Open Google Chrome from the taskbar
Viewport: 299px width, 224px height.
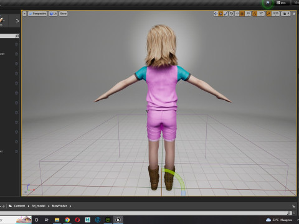(67, 220)
